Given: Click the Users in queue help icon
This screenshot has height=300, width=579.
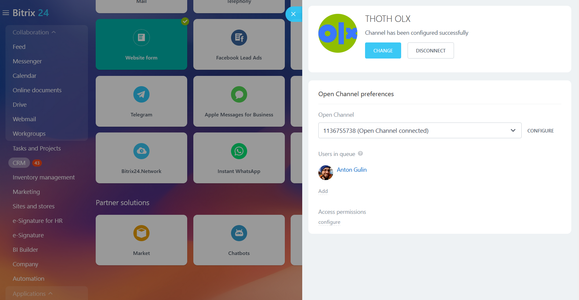Looking at the screenshot, I should coord(361,154).
